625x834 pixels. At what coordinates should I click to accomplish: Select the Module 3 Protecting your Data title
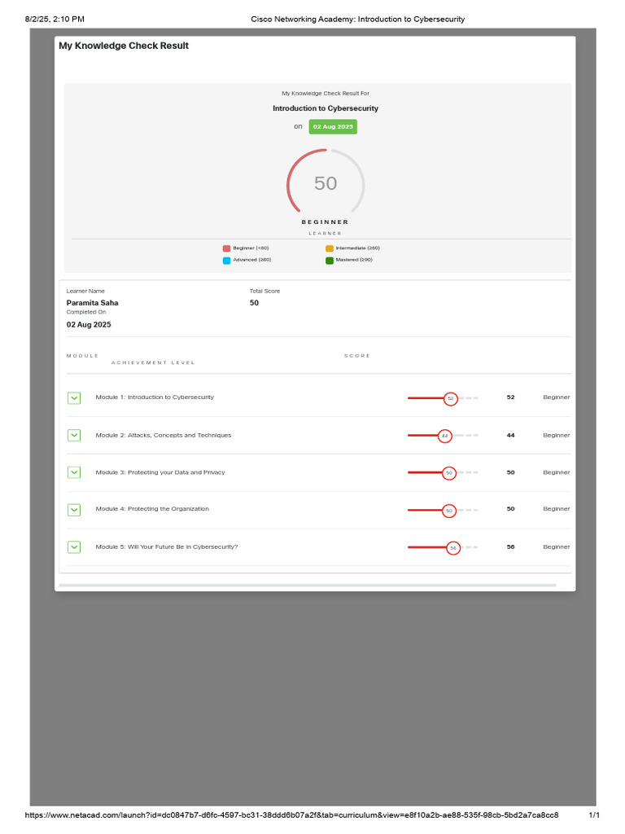point(160,472)
